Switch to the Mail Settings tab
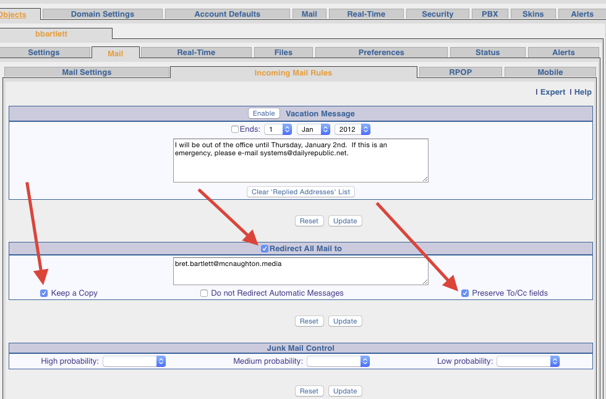Screen dimensions: 606x399 click(87, 72)
